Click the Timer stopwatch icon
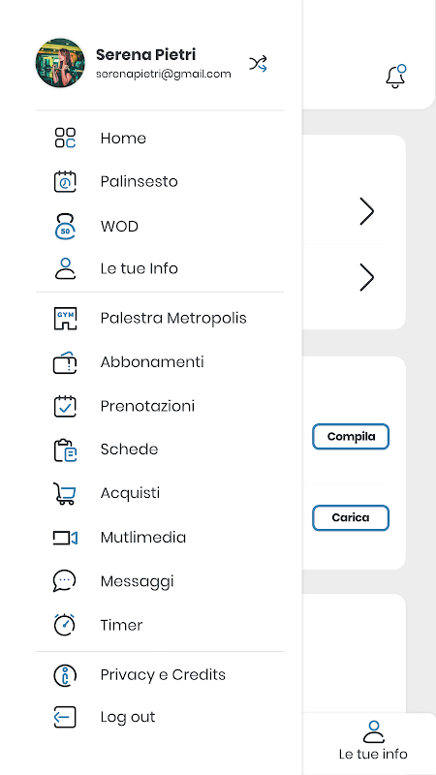The width and height of the screenshot is (436, 775). click(x=65, y=625)
